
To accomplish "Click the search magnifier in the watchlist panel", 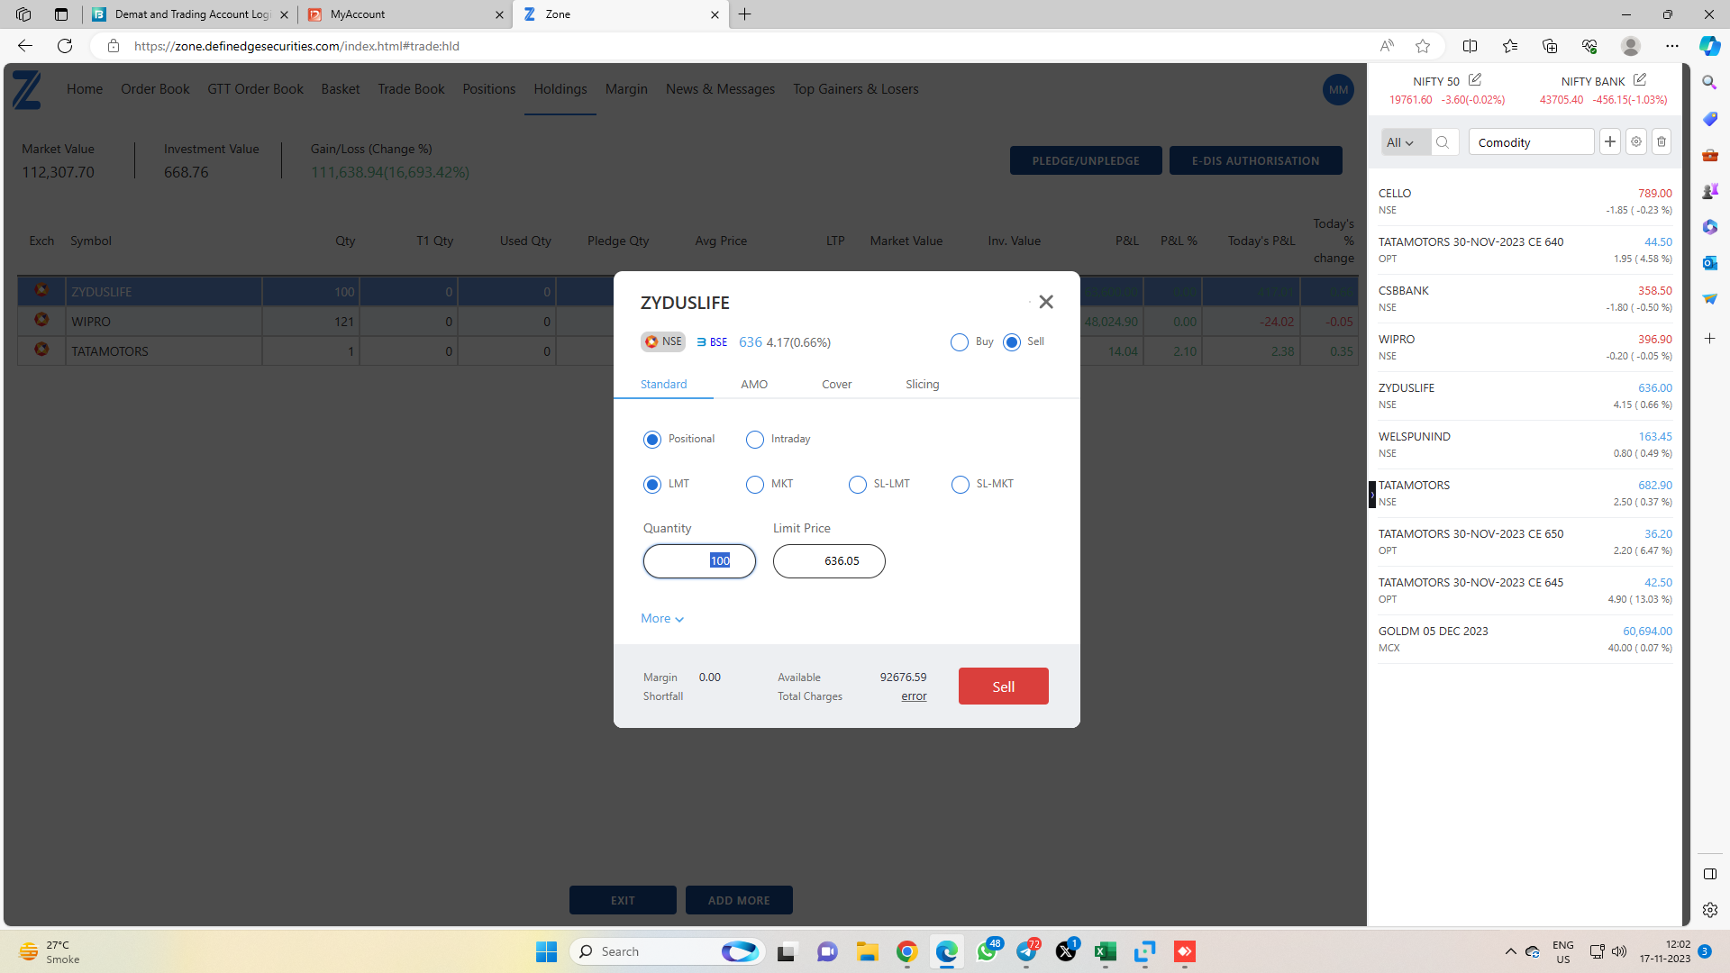I will pos(1444,141).
